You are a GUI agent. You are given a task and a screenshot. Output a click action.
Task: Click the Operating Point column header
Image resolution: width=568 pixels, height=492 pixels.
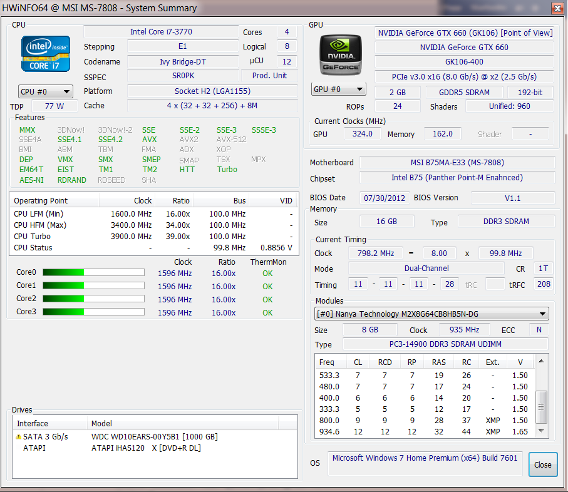click(x=54, y=200)
